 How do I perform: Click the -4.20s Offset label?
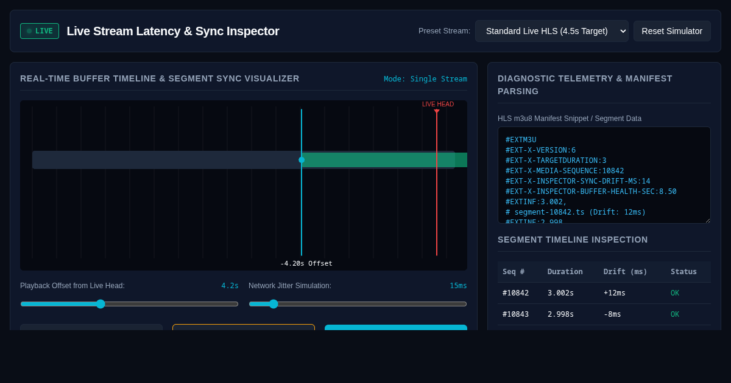306,263
